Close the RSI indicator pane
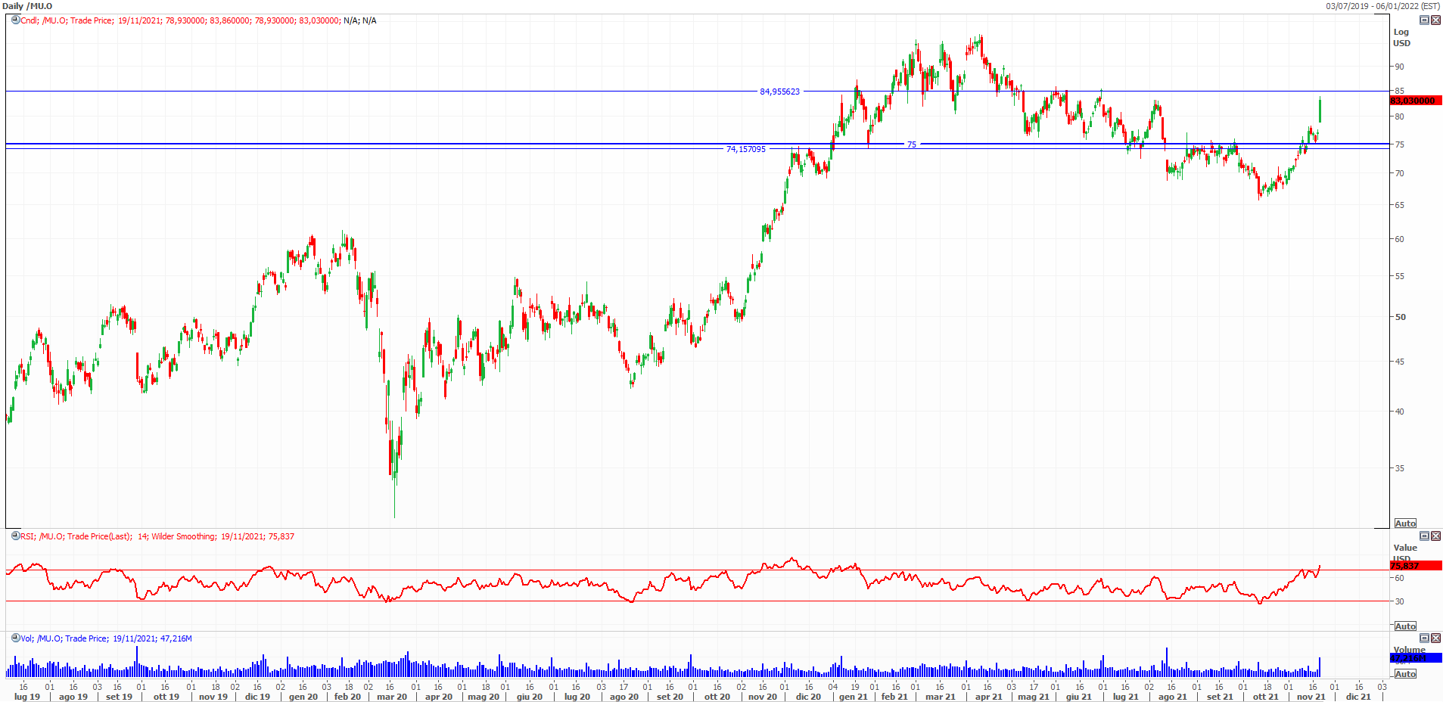 [1435, 536]
